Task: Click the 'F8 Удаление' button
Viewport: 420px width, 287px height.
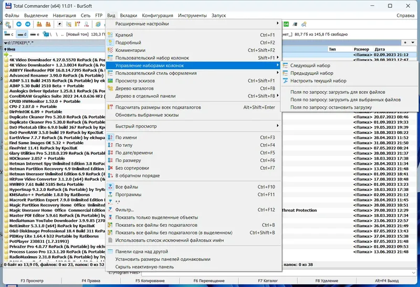Action: [327, 281]
